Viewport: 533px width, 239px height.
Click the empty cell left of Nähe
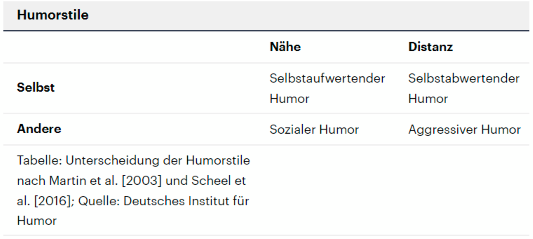tap(135, 47)
